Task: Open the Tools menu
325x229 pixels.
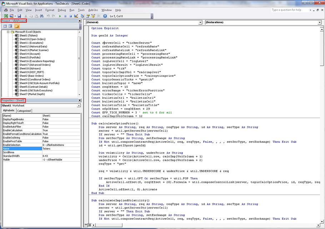Action: [81, 10]
